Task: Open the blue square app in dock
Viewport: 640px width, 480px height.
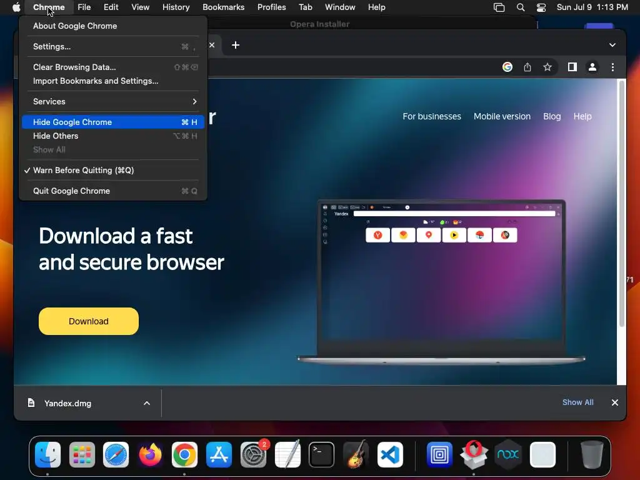Action: click(x=439, y=454)
